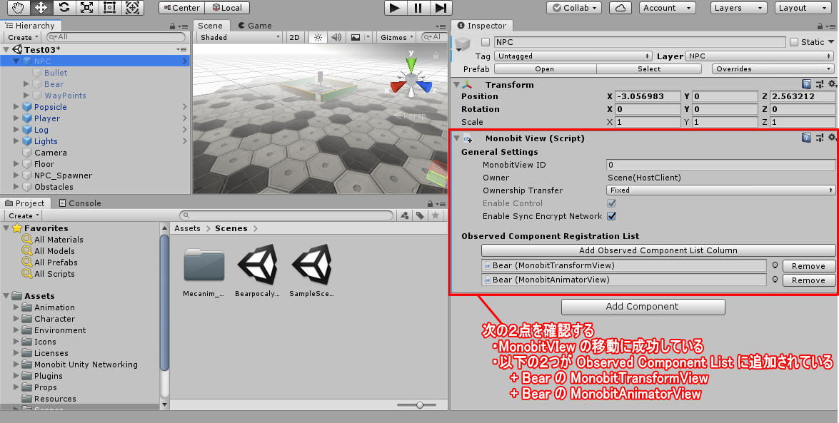Click the Add Component button
This screenshot has height=423, width=839.
643,307
